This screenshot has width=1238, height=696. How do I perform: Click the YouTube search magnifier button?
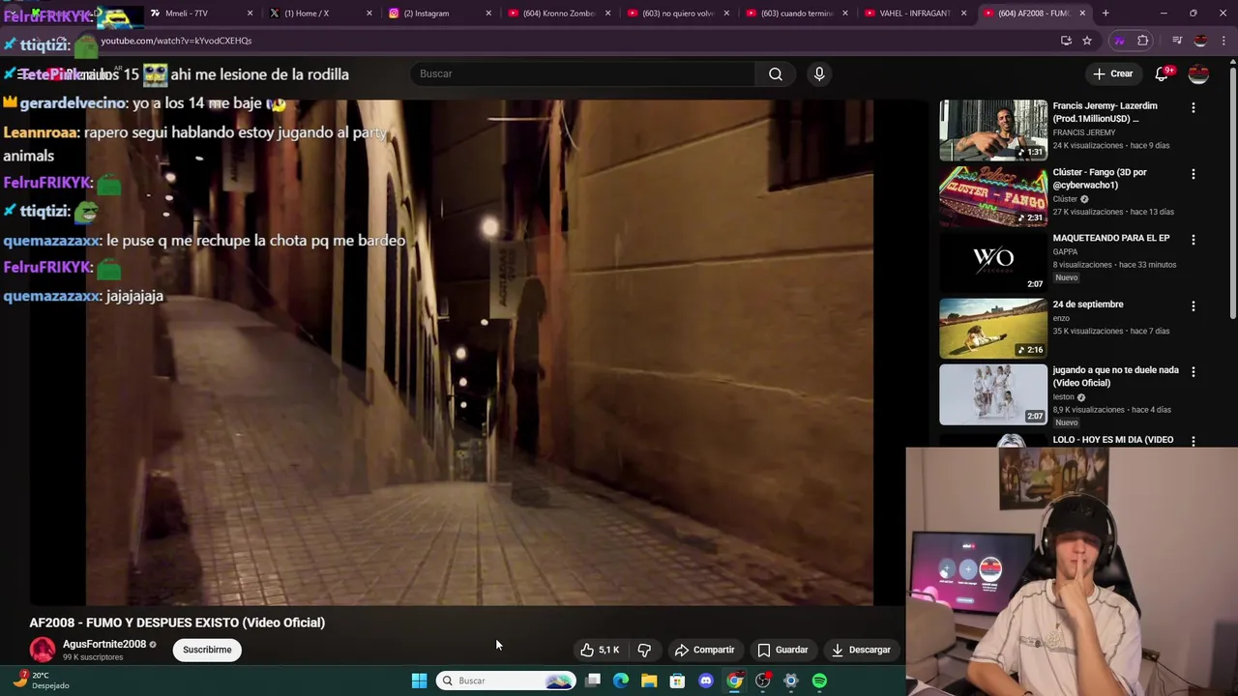pyautogui.click(x=776, y=73)
